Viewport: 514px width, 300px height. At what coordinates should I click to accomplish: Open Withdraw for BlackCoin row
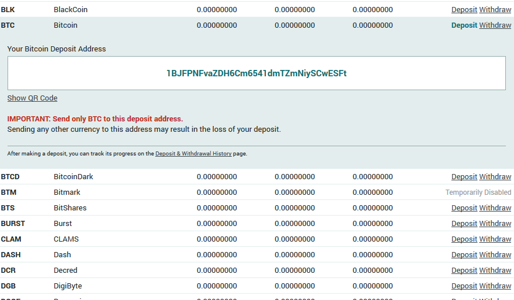(x=495, y=10)
